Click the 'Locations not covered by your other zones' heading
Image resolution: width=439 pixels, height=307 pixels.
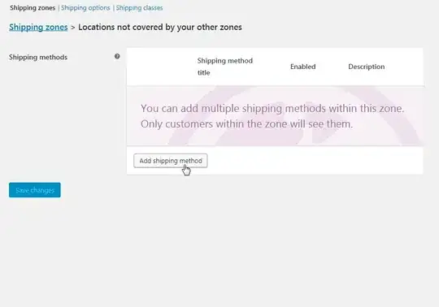[160, 27]
